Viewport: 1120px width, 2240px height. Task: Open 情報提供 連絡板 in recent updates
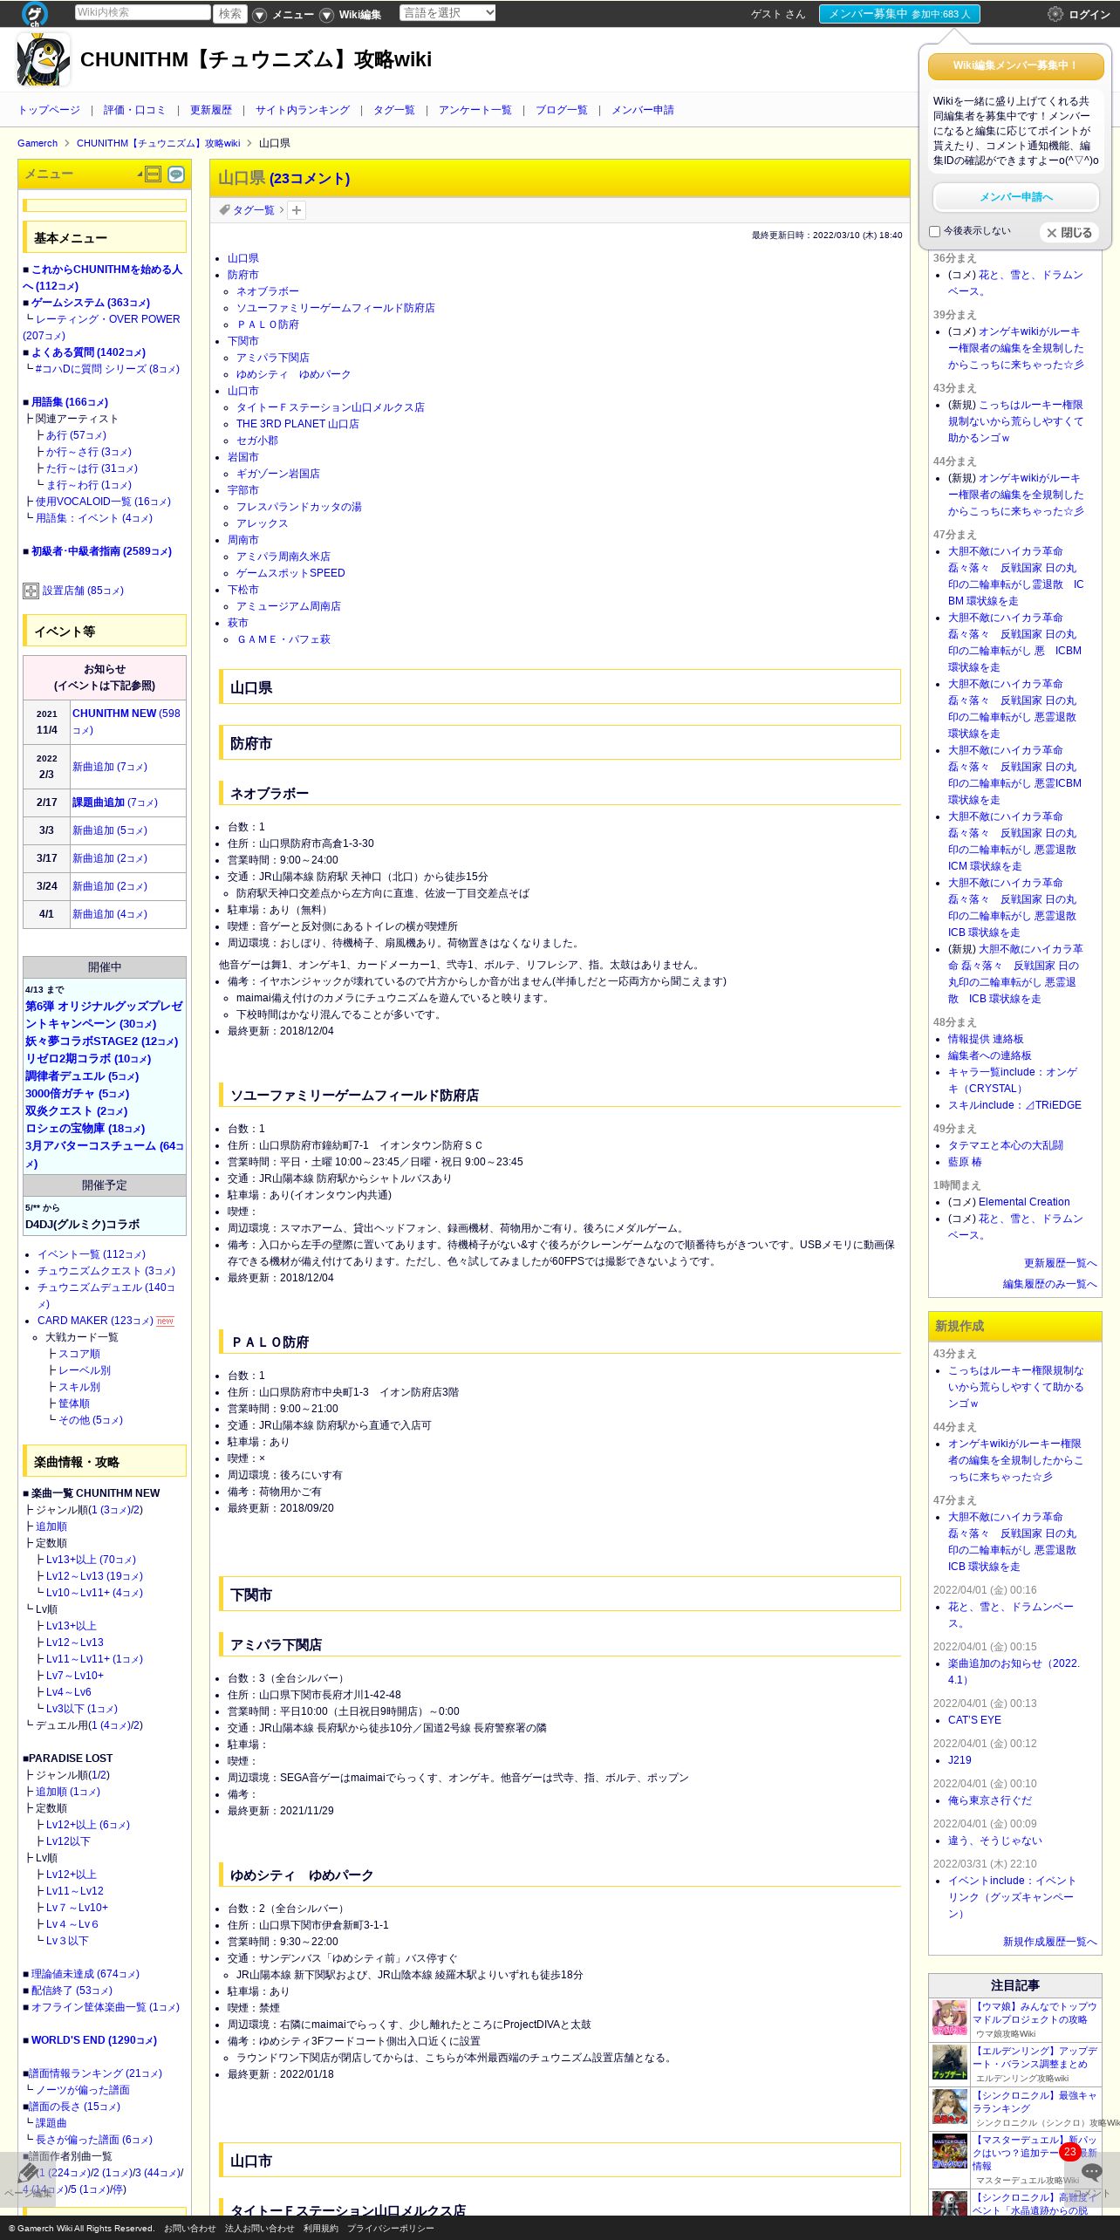click(x=986, y=1040)
